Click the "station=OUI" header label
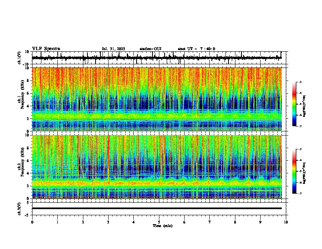This screenshot has height=249, width=322. [150, 49]
